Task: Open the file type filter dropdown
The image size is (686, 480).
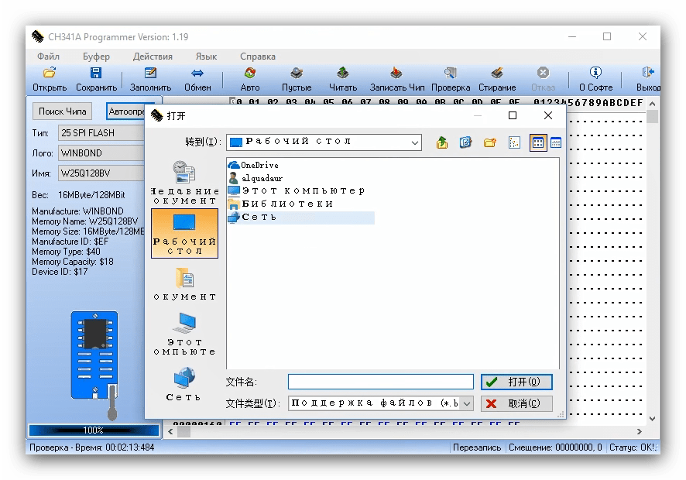Action: (x=466, y=403)
